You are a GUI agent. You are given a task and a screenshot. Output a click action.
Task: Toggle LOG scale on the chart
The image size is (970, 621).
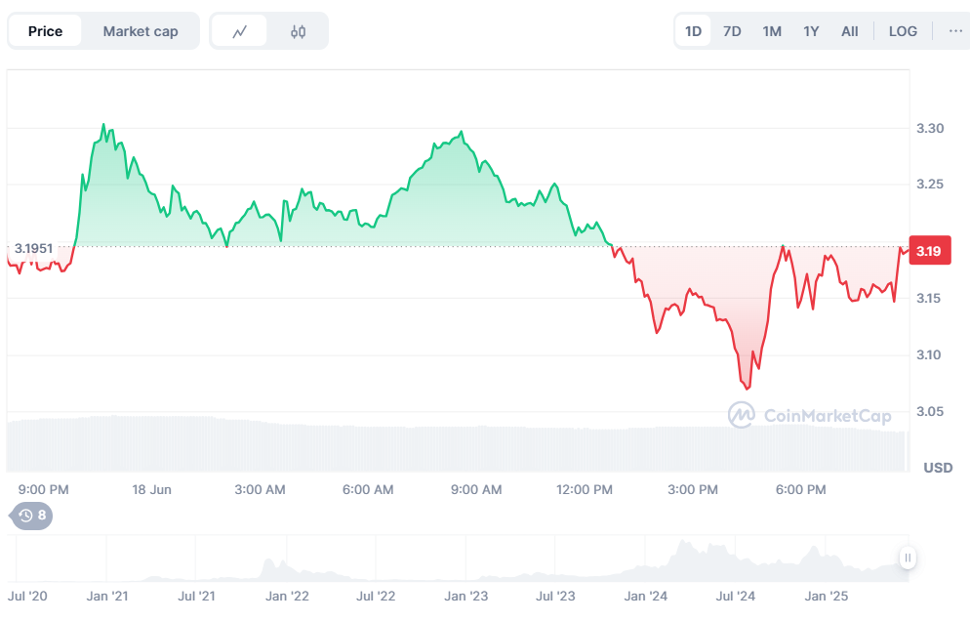point(903,31)
